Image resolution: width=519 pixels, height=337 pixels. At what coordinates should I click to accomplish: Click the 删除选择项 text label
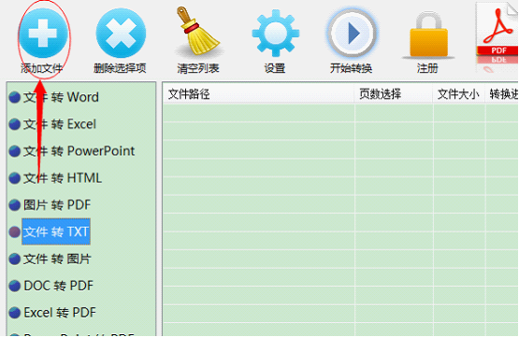(x=120, y=68)
